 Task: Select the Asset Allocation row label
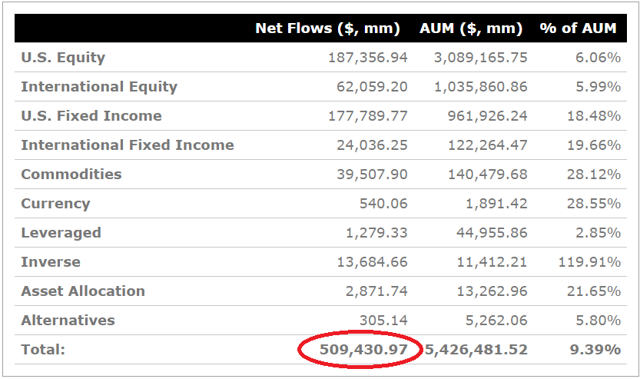[x=83, y=291]
